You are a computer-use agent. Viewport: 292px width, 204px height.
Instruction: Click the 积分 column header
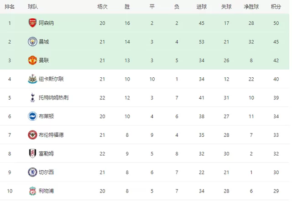coord(276,7)
